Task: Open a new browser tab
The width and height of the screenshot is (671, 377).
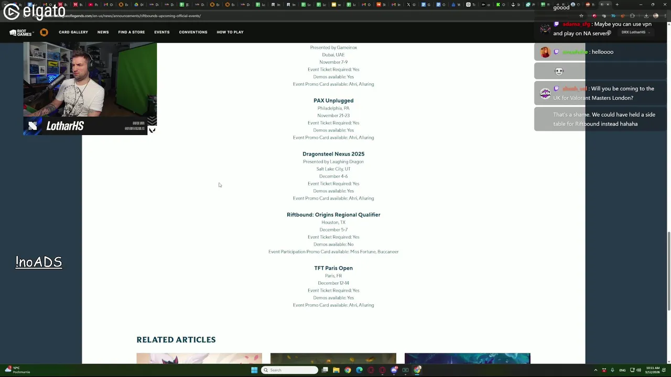Action: [x=617, y=5]
